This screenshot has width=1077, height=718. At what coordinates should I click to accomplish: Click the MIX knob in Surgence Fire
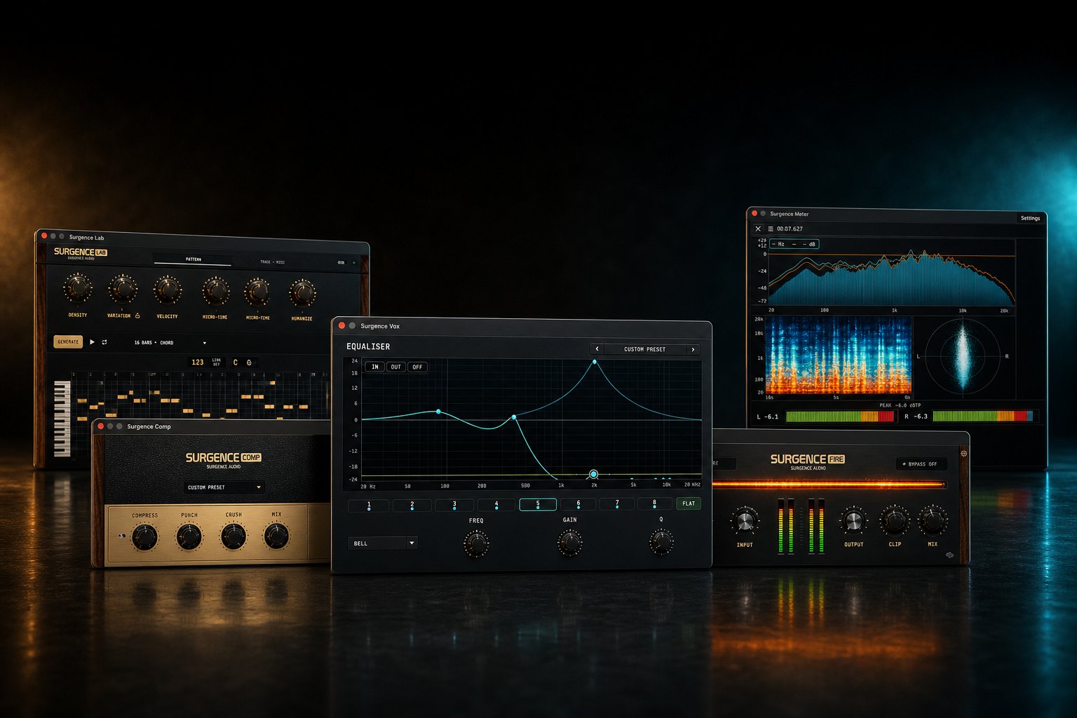tap(933, 520)
